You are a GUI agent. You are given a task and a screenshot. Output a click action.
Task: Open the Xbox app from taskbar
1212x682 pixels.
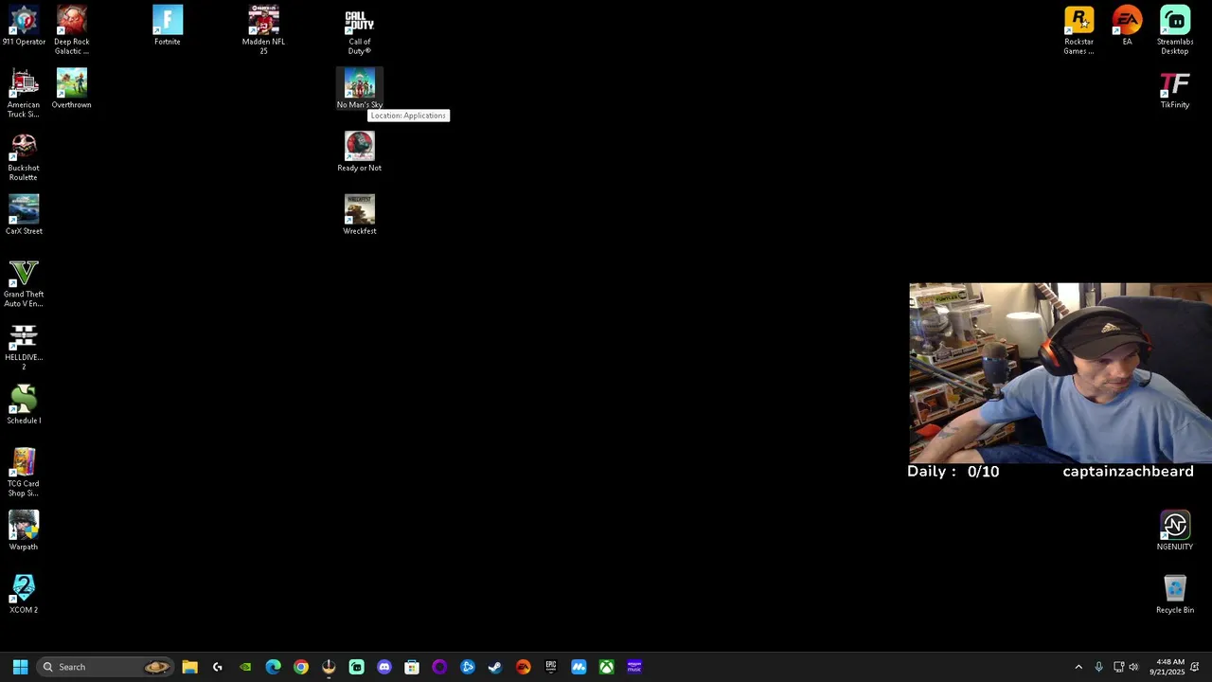[x=606, y=667]
